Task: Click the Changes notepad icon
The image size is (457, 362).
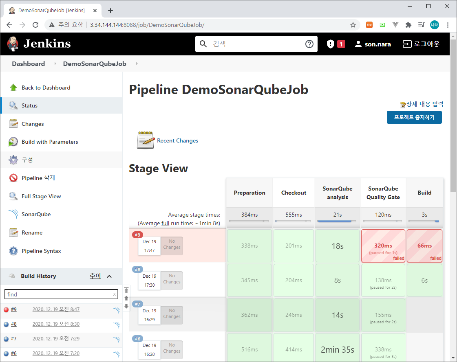Action: point(13,124)
